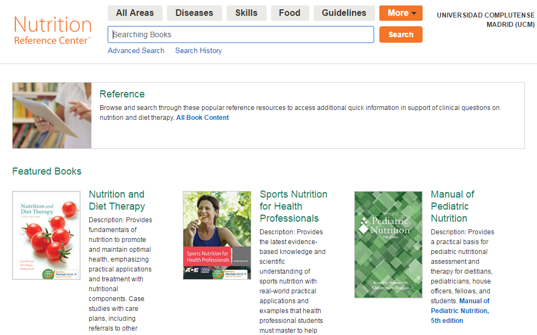The image size is (537, 335).
Task: Focus the Searching Books input field
Action: tap(241, 34)
